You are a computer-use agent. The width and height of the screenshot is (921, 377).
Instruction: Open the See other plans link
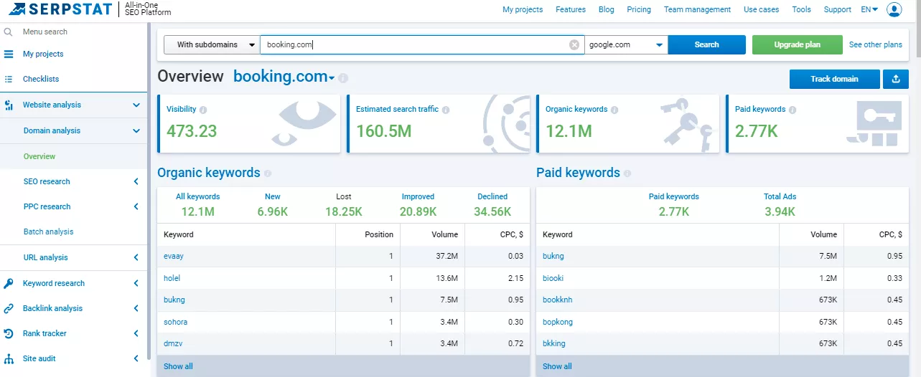(875, 44)
